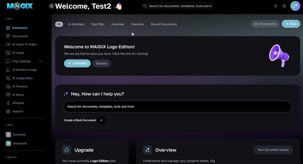Click the top search bar field
The image size is (303, 164).
click(x=180, y=6)
